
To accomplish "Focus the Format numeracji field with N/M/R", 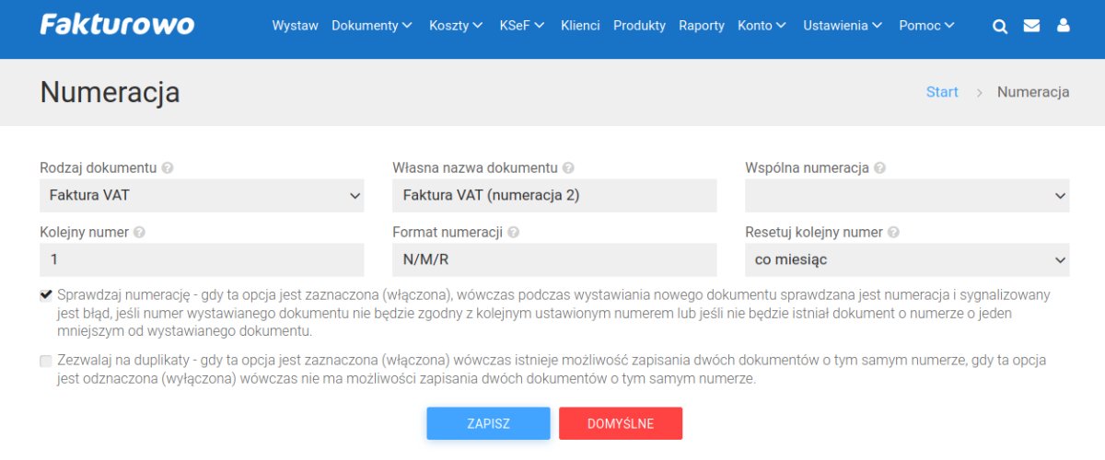I will (x=554, y=259).
